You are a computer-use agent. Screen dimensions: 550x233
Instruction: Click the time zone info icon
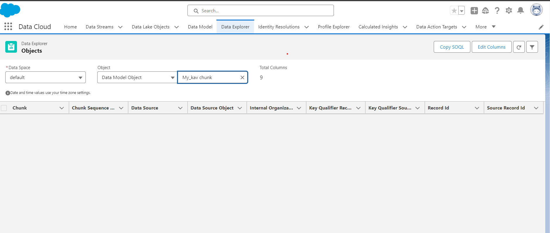tap(8, 93)
